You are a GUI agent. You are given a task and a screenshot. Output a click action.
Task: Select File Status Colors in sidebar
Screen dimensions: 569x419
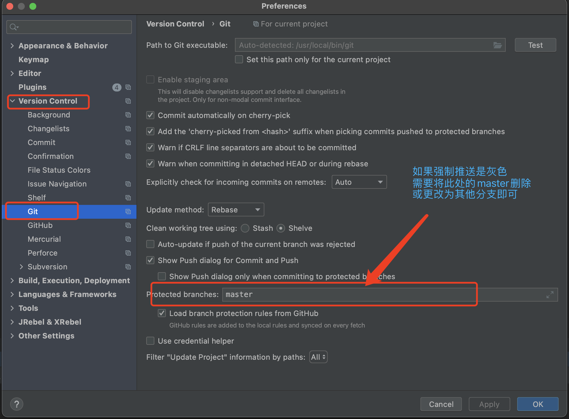(59, 170)
